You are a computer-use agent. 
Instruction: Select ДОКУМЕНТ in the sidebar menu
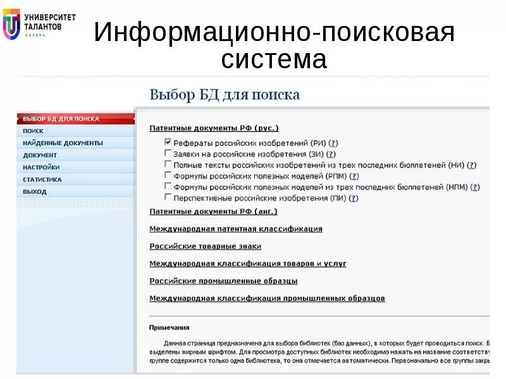[76, 155]
